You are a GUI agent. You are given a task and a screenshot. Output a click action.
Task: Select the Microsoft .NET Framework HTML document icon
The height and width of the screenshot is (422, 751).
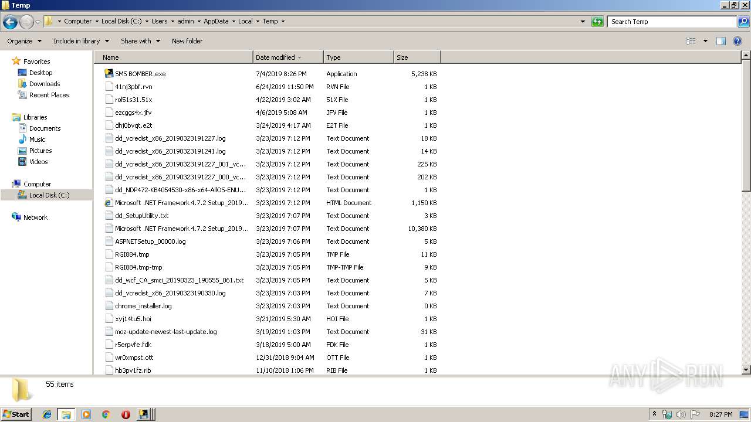pos(109,203)
